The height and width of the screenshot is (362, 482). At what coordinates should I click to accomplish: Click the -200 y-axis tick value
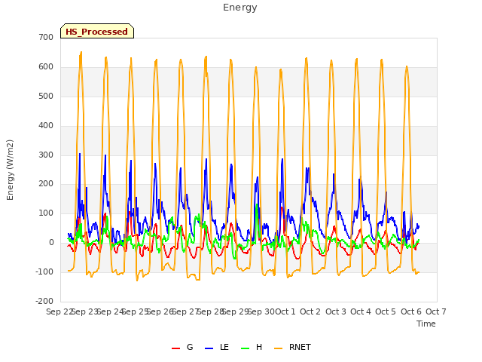44,301
